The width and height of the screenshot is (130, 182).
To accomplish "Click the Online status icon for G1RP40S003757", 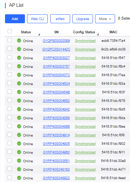I will click(x=19, y=67).
